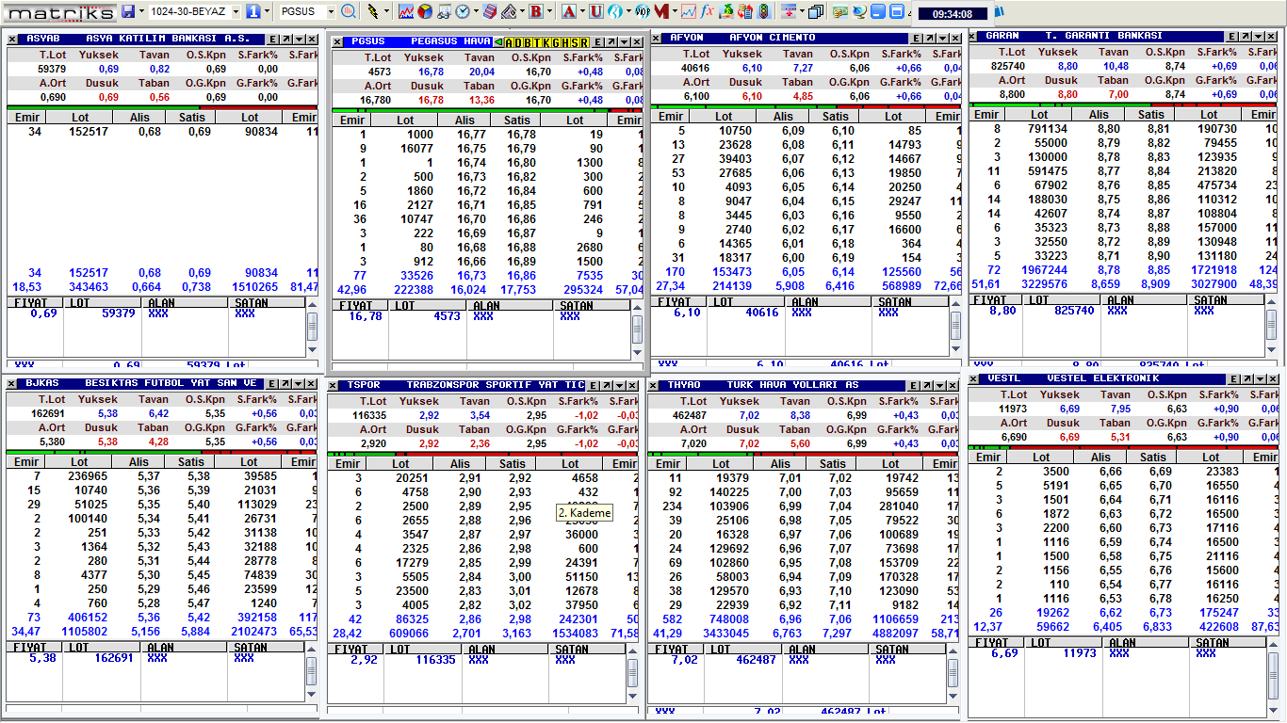Viewport: 1287px width, 723px height.
Task: Open the 1024-30-BEYAZ layout dropdown
Action: (x=235, y=12)
